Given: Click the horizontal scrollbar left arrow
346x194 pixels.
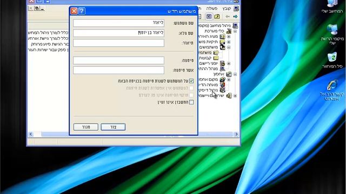Looking at the screenshot, I should pos(31,134).
